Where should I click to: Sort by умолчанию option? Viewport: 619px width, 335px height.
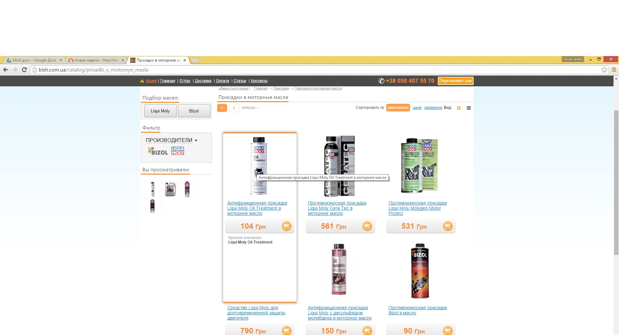tap(398, 108)
